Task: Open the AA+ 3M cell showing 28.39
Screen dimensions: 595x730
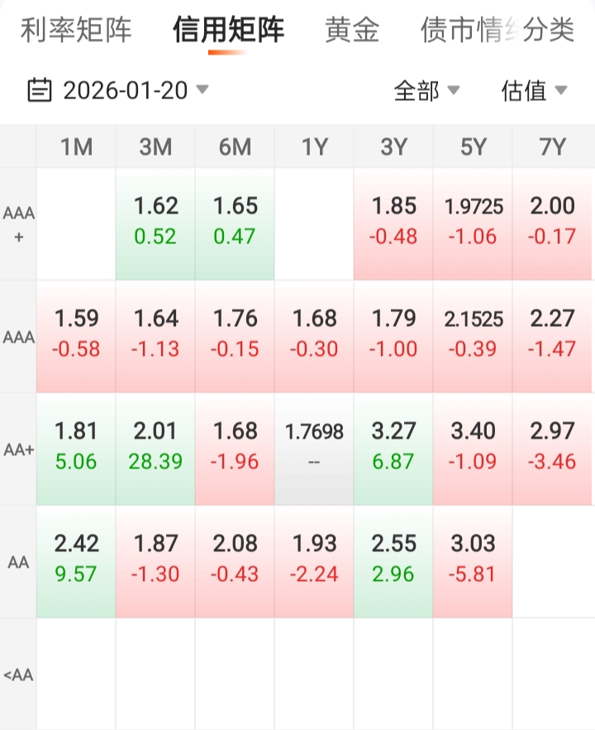Action: coord(155,449)
